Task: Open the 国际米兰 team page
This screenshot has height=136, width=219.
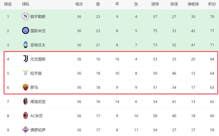Action: tap(38, 31)
